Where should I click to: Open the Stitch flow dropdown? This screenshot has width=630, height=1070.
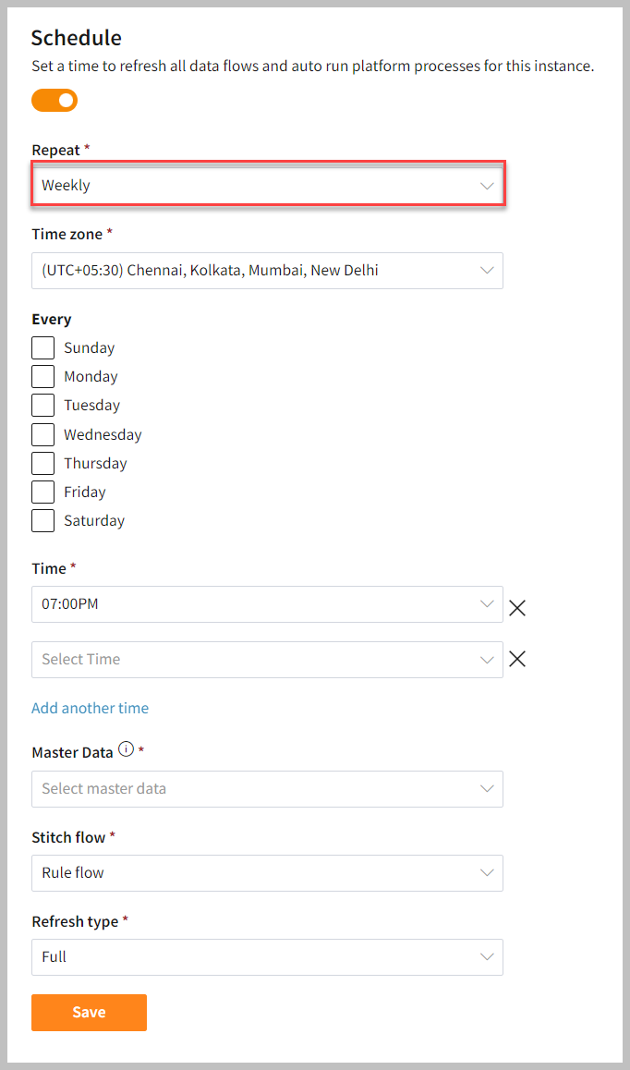point(268,873)
